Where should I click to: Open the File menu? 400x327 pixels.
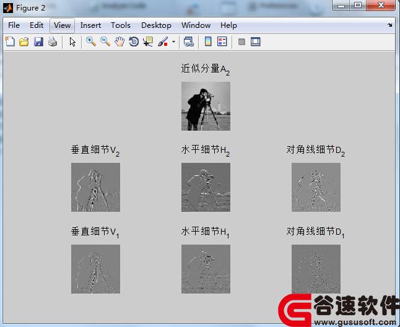coord(14,25)
